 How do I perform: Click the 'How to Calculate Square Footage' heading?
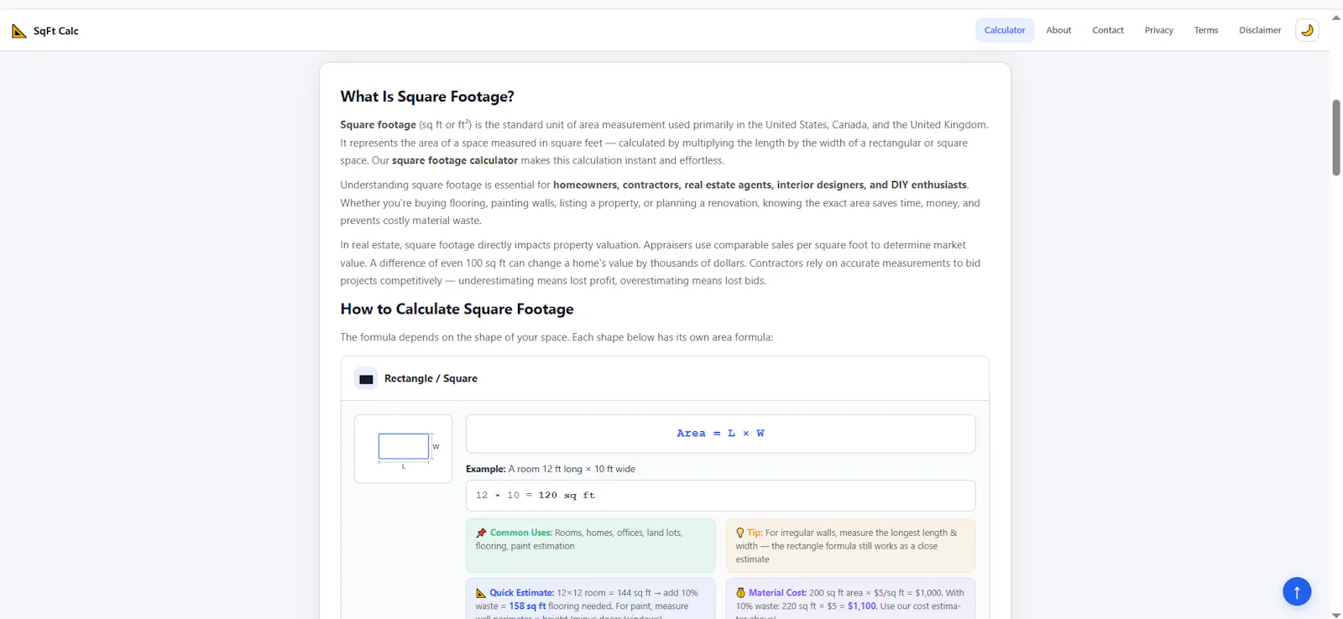click(x=457, y=309)
